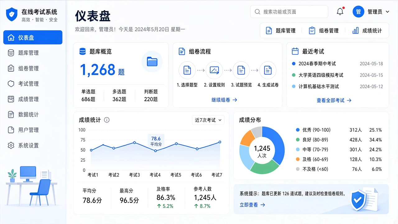Navigate to 数据统计 in the sidebar
The width and height of the screenshot is (398, 224).
click(x=33, y=114)
